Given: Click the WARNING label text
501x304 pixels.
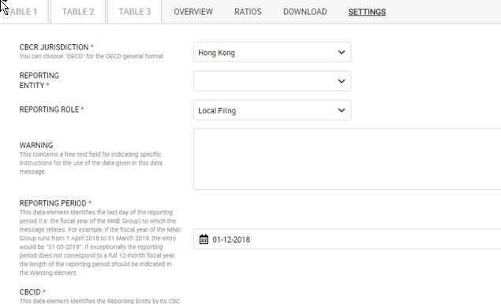Looking at the screenshot, I should coord(36,146).
